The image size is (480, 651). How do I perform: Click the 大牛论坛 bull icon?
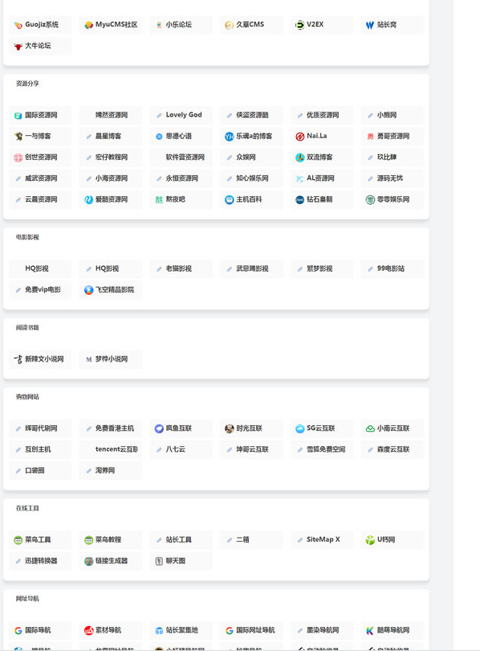coord(18,47)
